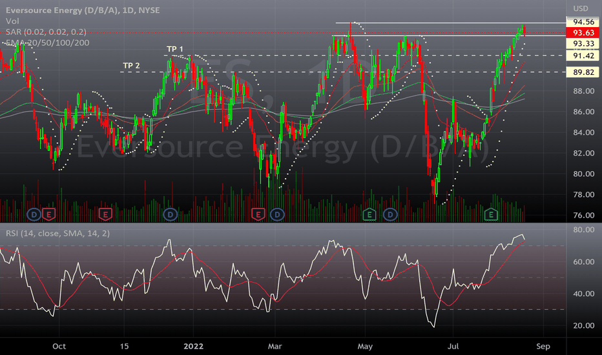Click the 89.82 TP 2 price label
Screen dimensions: 602x355
point(583,72)
